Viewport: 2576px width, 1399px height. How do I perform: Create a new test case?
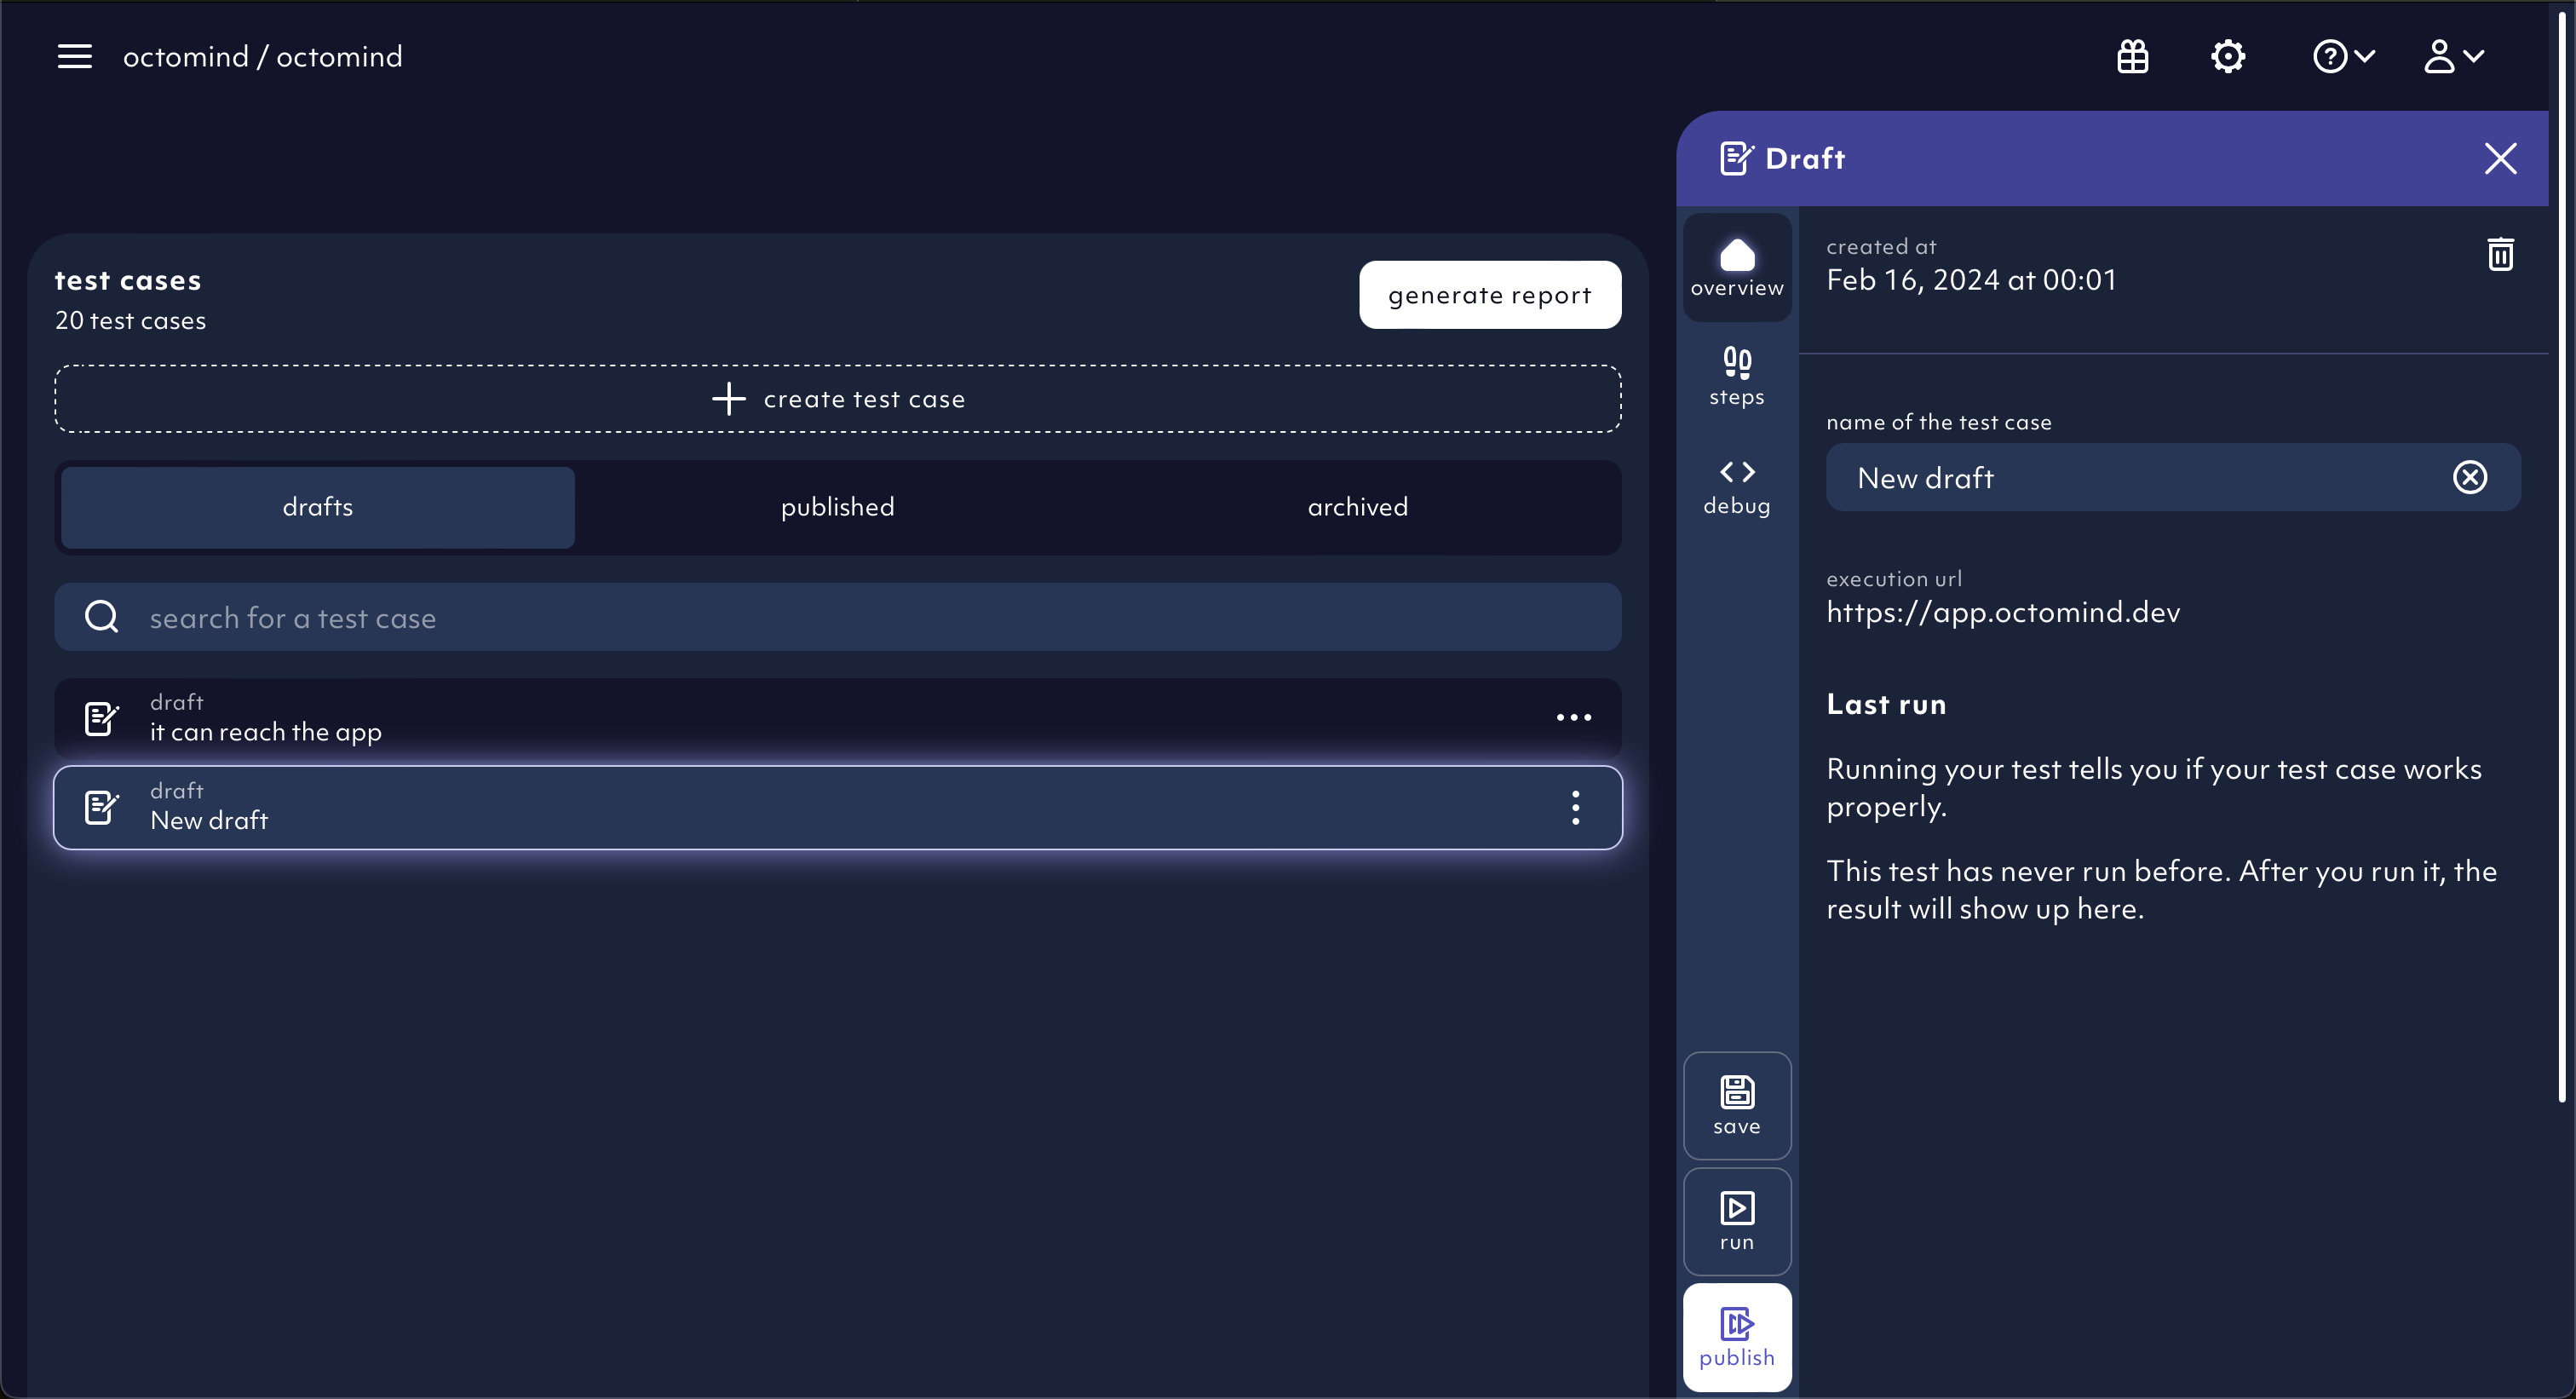[x=837, y=399]
